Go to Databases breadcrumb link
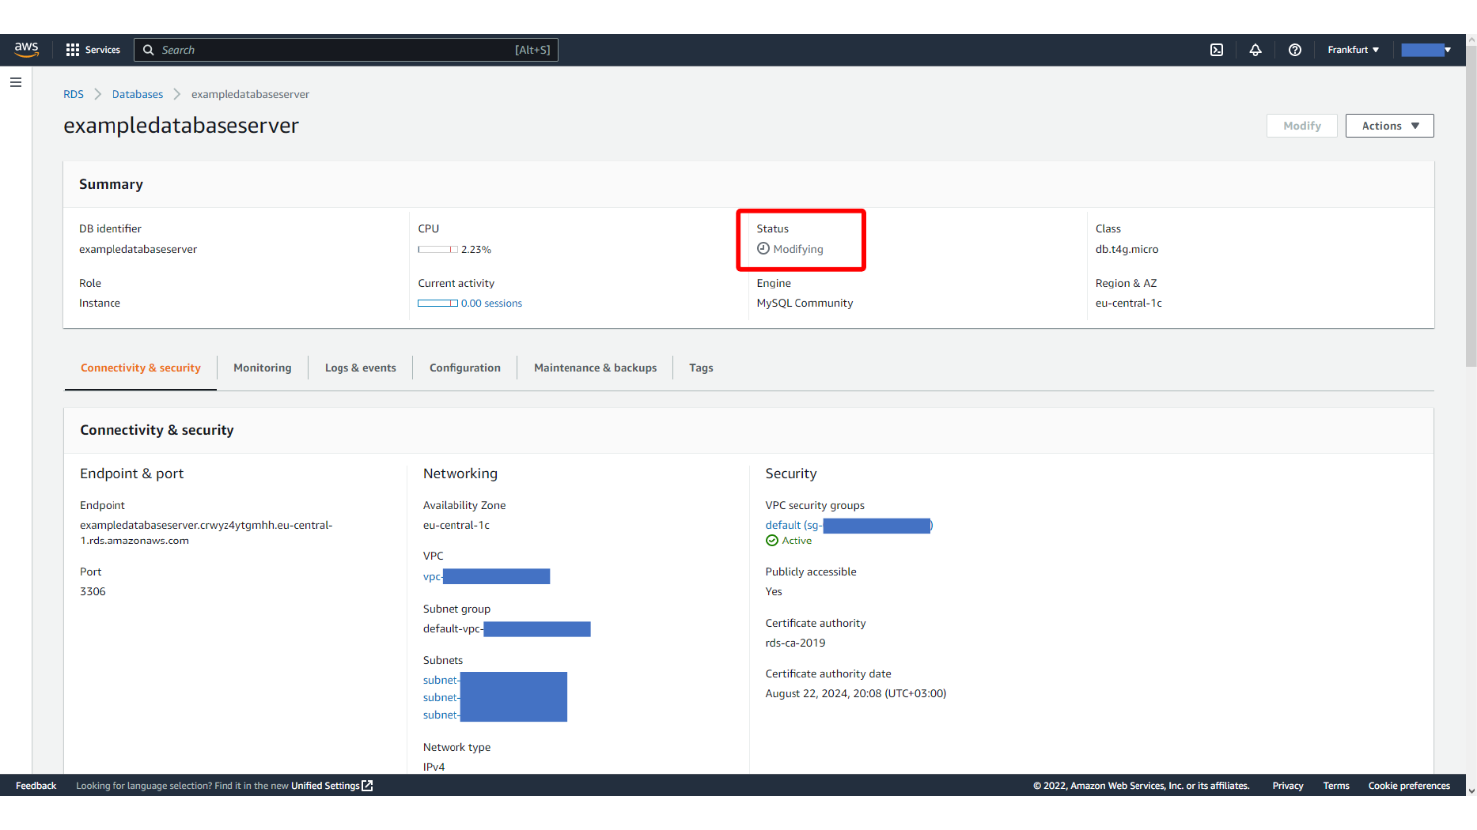1477x830 pixels. 138,94
